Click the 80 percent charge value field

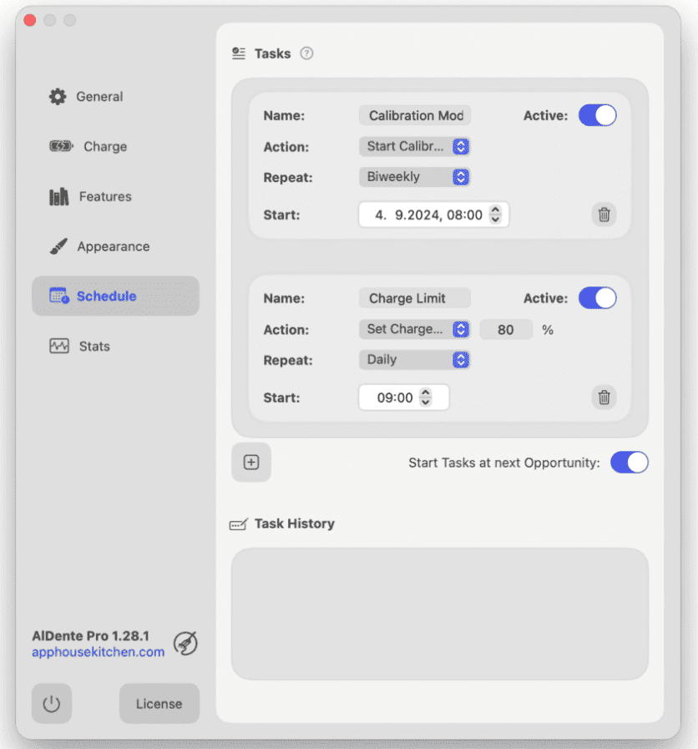[x=506, y=330]
